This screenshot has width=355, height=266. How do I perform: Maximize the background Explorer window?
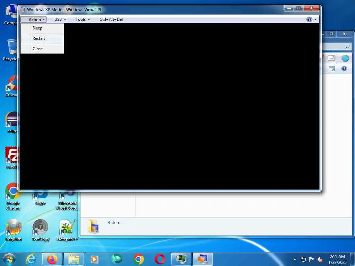pyautogui.click(x=331, y=34)
